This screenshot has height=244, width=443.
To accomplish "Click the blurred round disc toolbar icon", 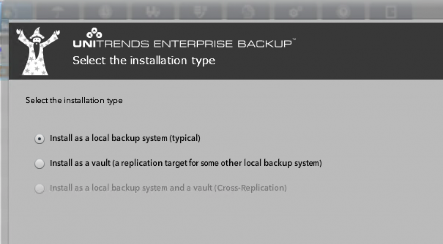I will 343,12.
